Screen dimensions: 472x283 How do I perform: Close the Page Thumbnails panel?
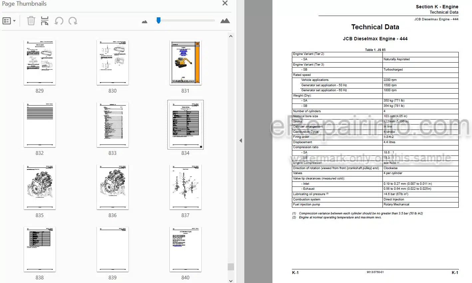(225, 3)
